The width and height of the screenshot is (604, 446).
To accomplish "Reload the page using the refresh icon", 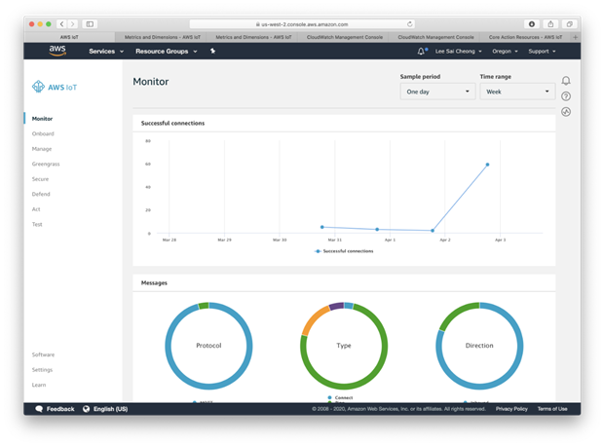I will coord(409,24).
